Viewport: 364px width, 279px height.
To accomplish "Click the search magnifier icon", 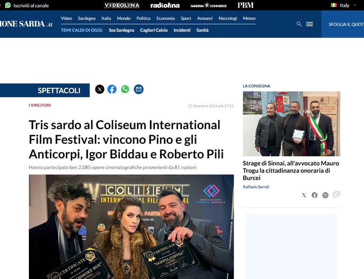I will click(x=299, y=24).
